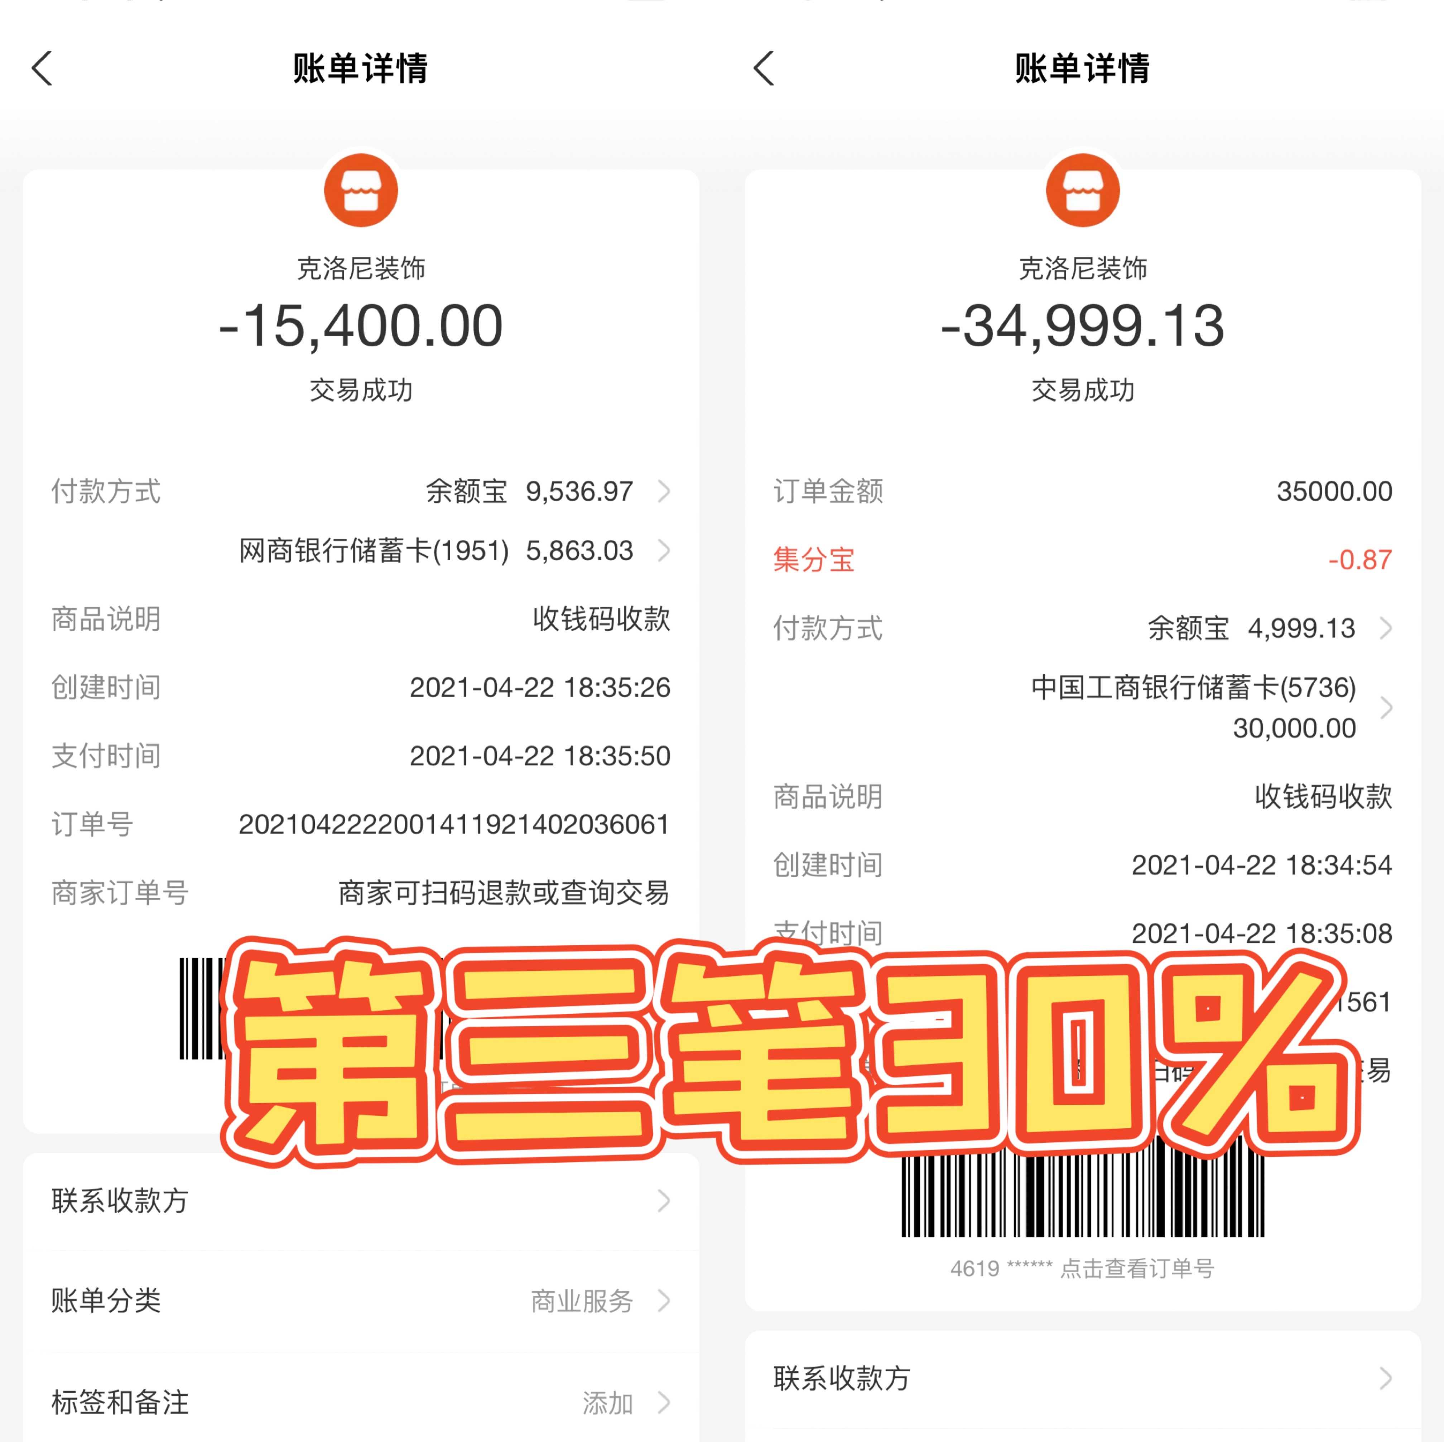
Task: Tap the back arrow on right bill screen
Action: coord(765,69)
